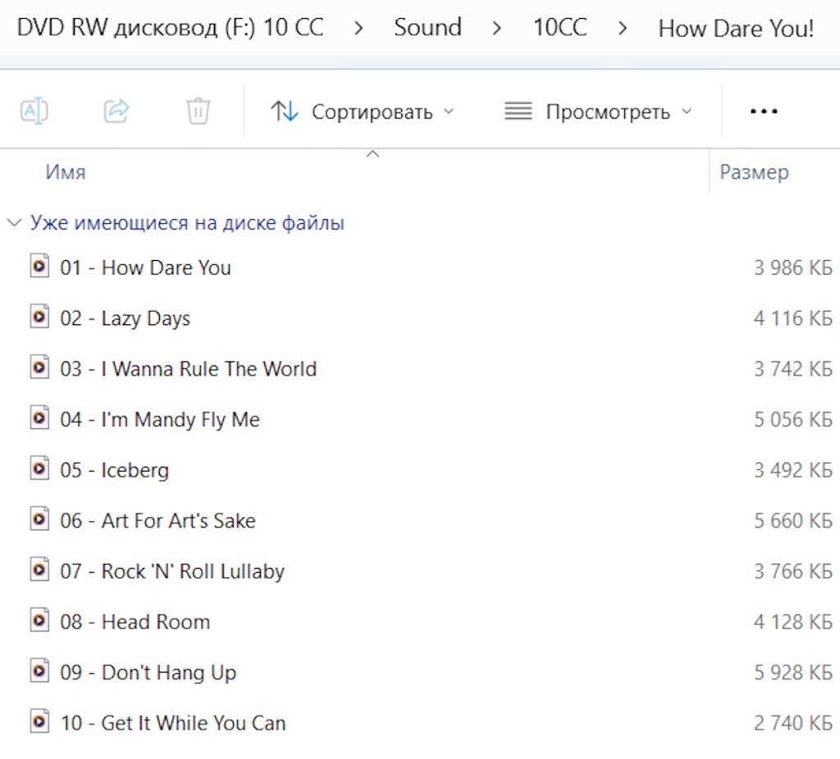Expand the breadcrumb chevron after DVD RW дисковод
Screen dimensions: 840x759
point(359,28)
